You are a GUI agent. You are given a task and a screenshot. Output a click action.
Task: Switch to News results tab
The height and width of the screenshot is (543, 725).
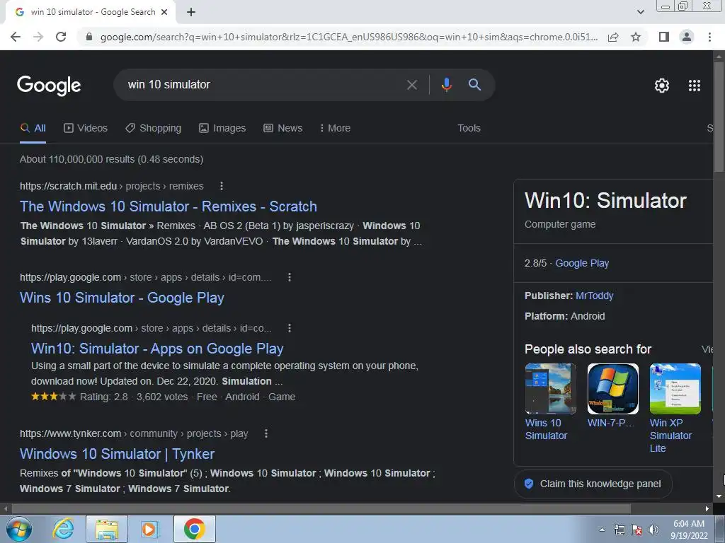click(283, 129)
